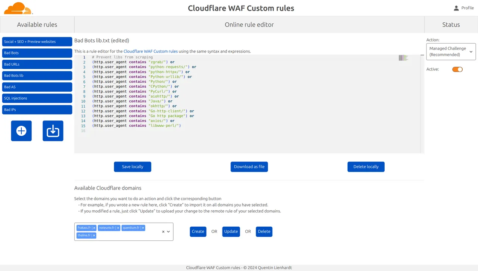Click the Delete locally button
478x271 pixels.
(366, 167)
